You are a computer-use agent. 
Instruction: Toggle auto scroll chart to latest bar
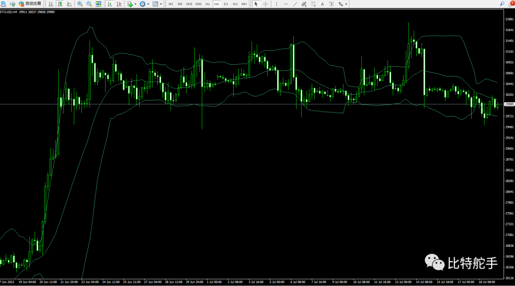coord(110,4)
